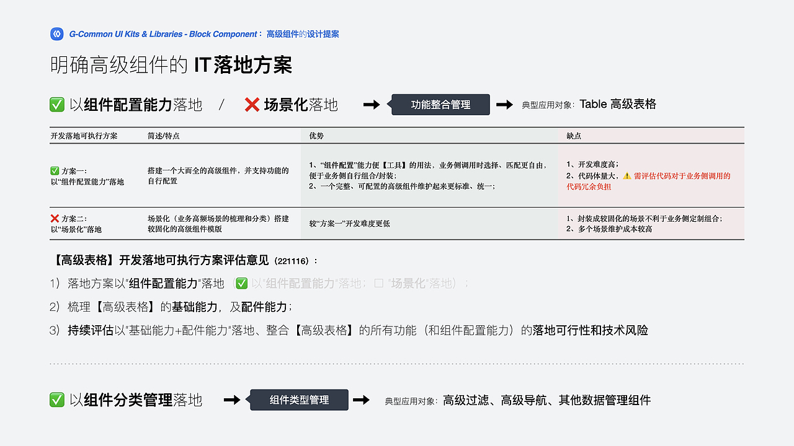794x446 pixels.
Task: Click the dark 组件类型管理 label
Action: pyautogui.click(x=299, y=400)
